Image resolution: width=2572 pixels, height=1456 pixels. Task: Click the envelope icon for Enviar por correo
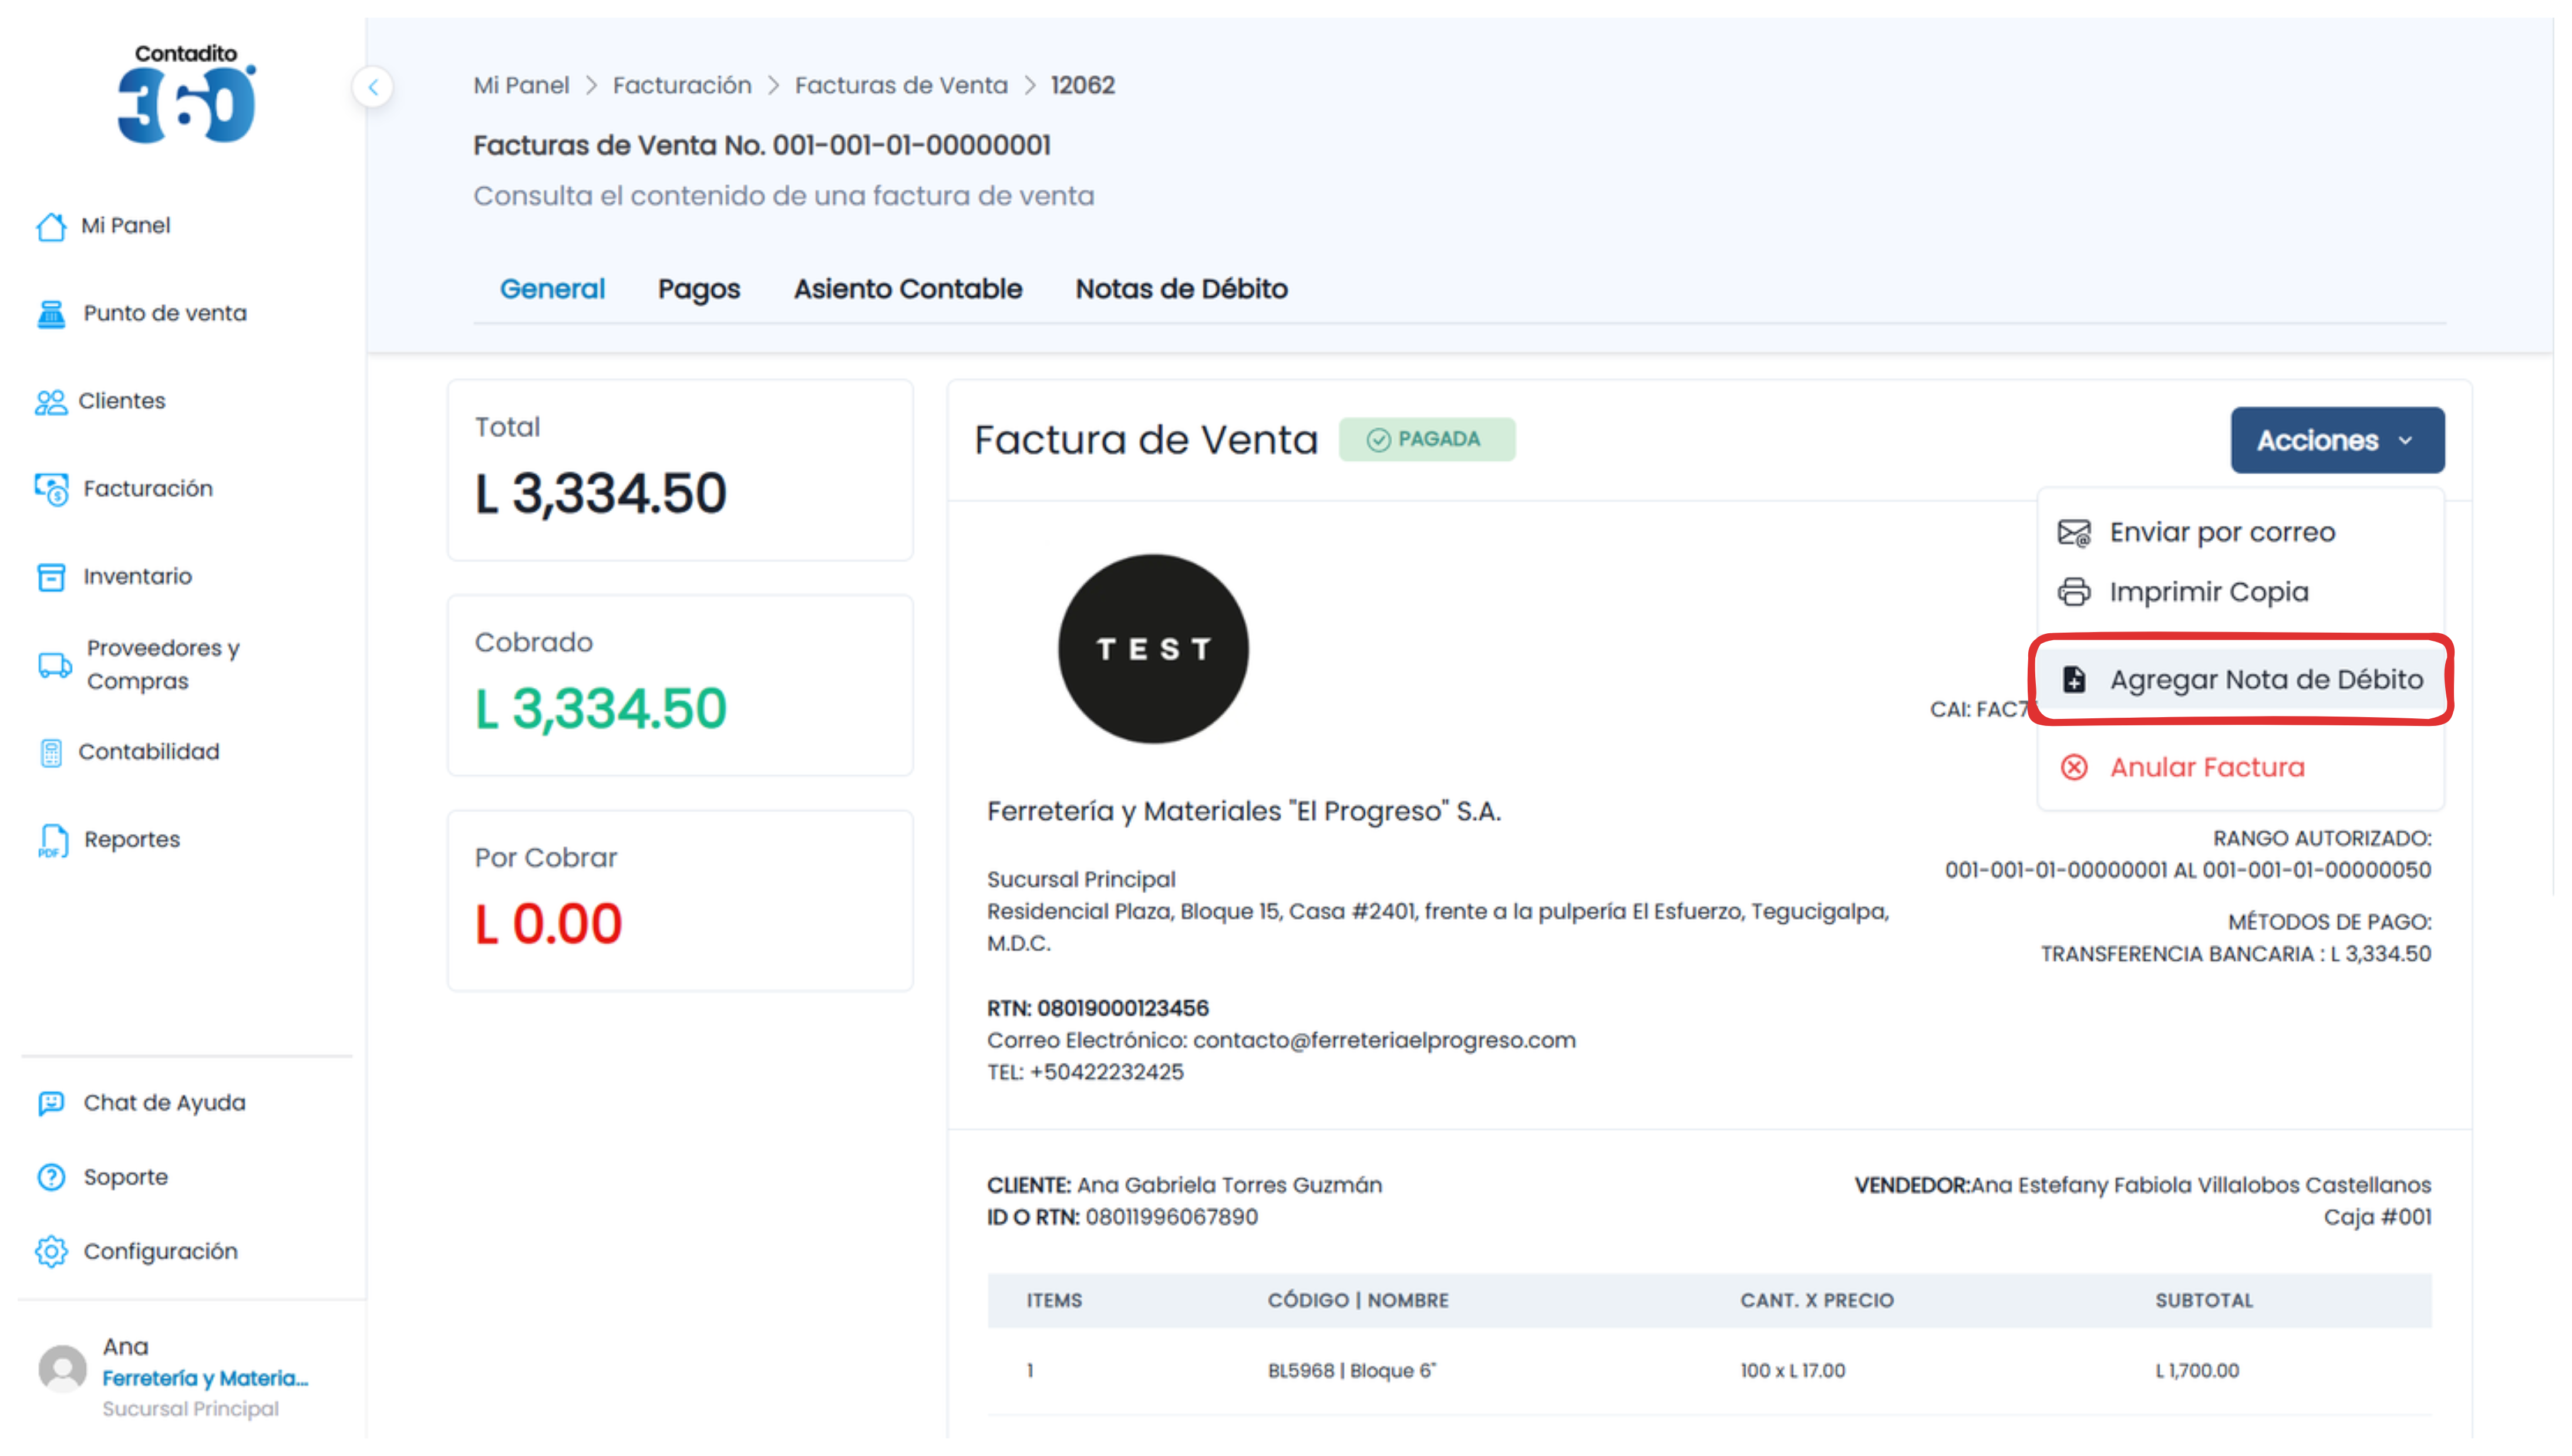(x=2074, y=533)
